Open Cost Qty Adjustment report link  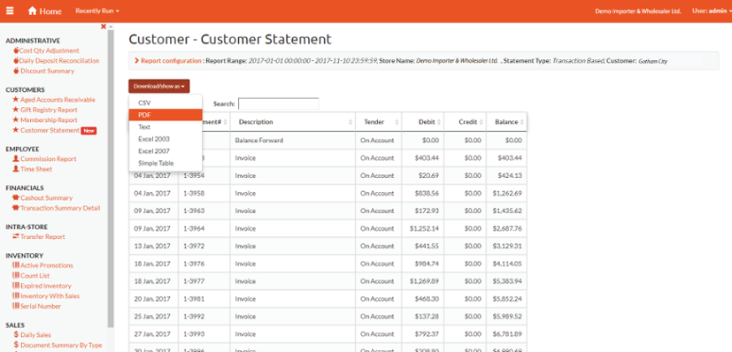tap(50, 50)
